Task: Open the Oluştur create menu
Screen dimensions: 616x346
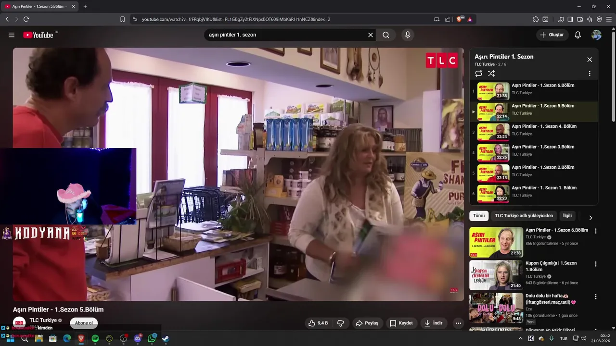Action: pos(552,35)
